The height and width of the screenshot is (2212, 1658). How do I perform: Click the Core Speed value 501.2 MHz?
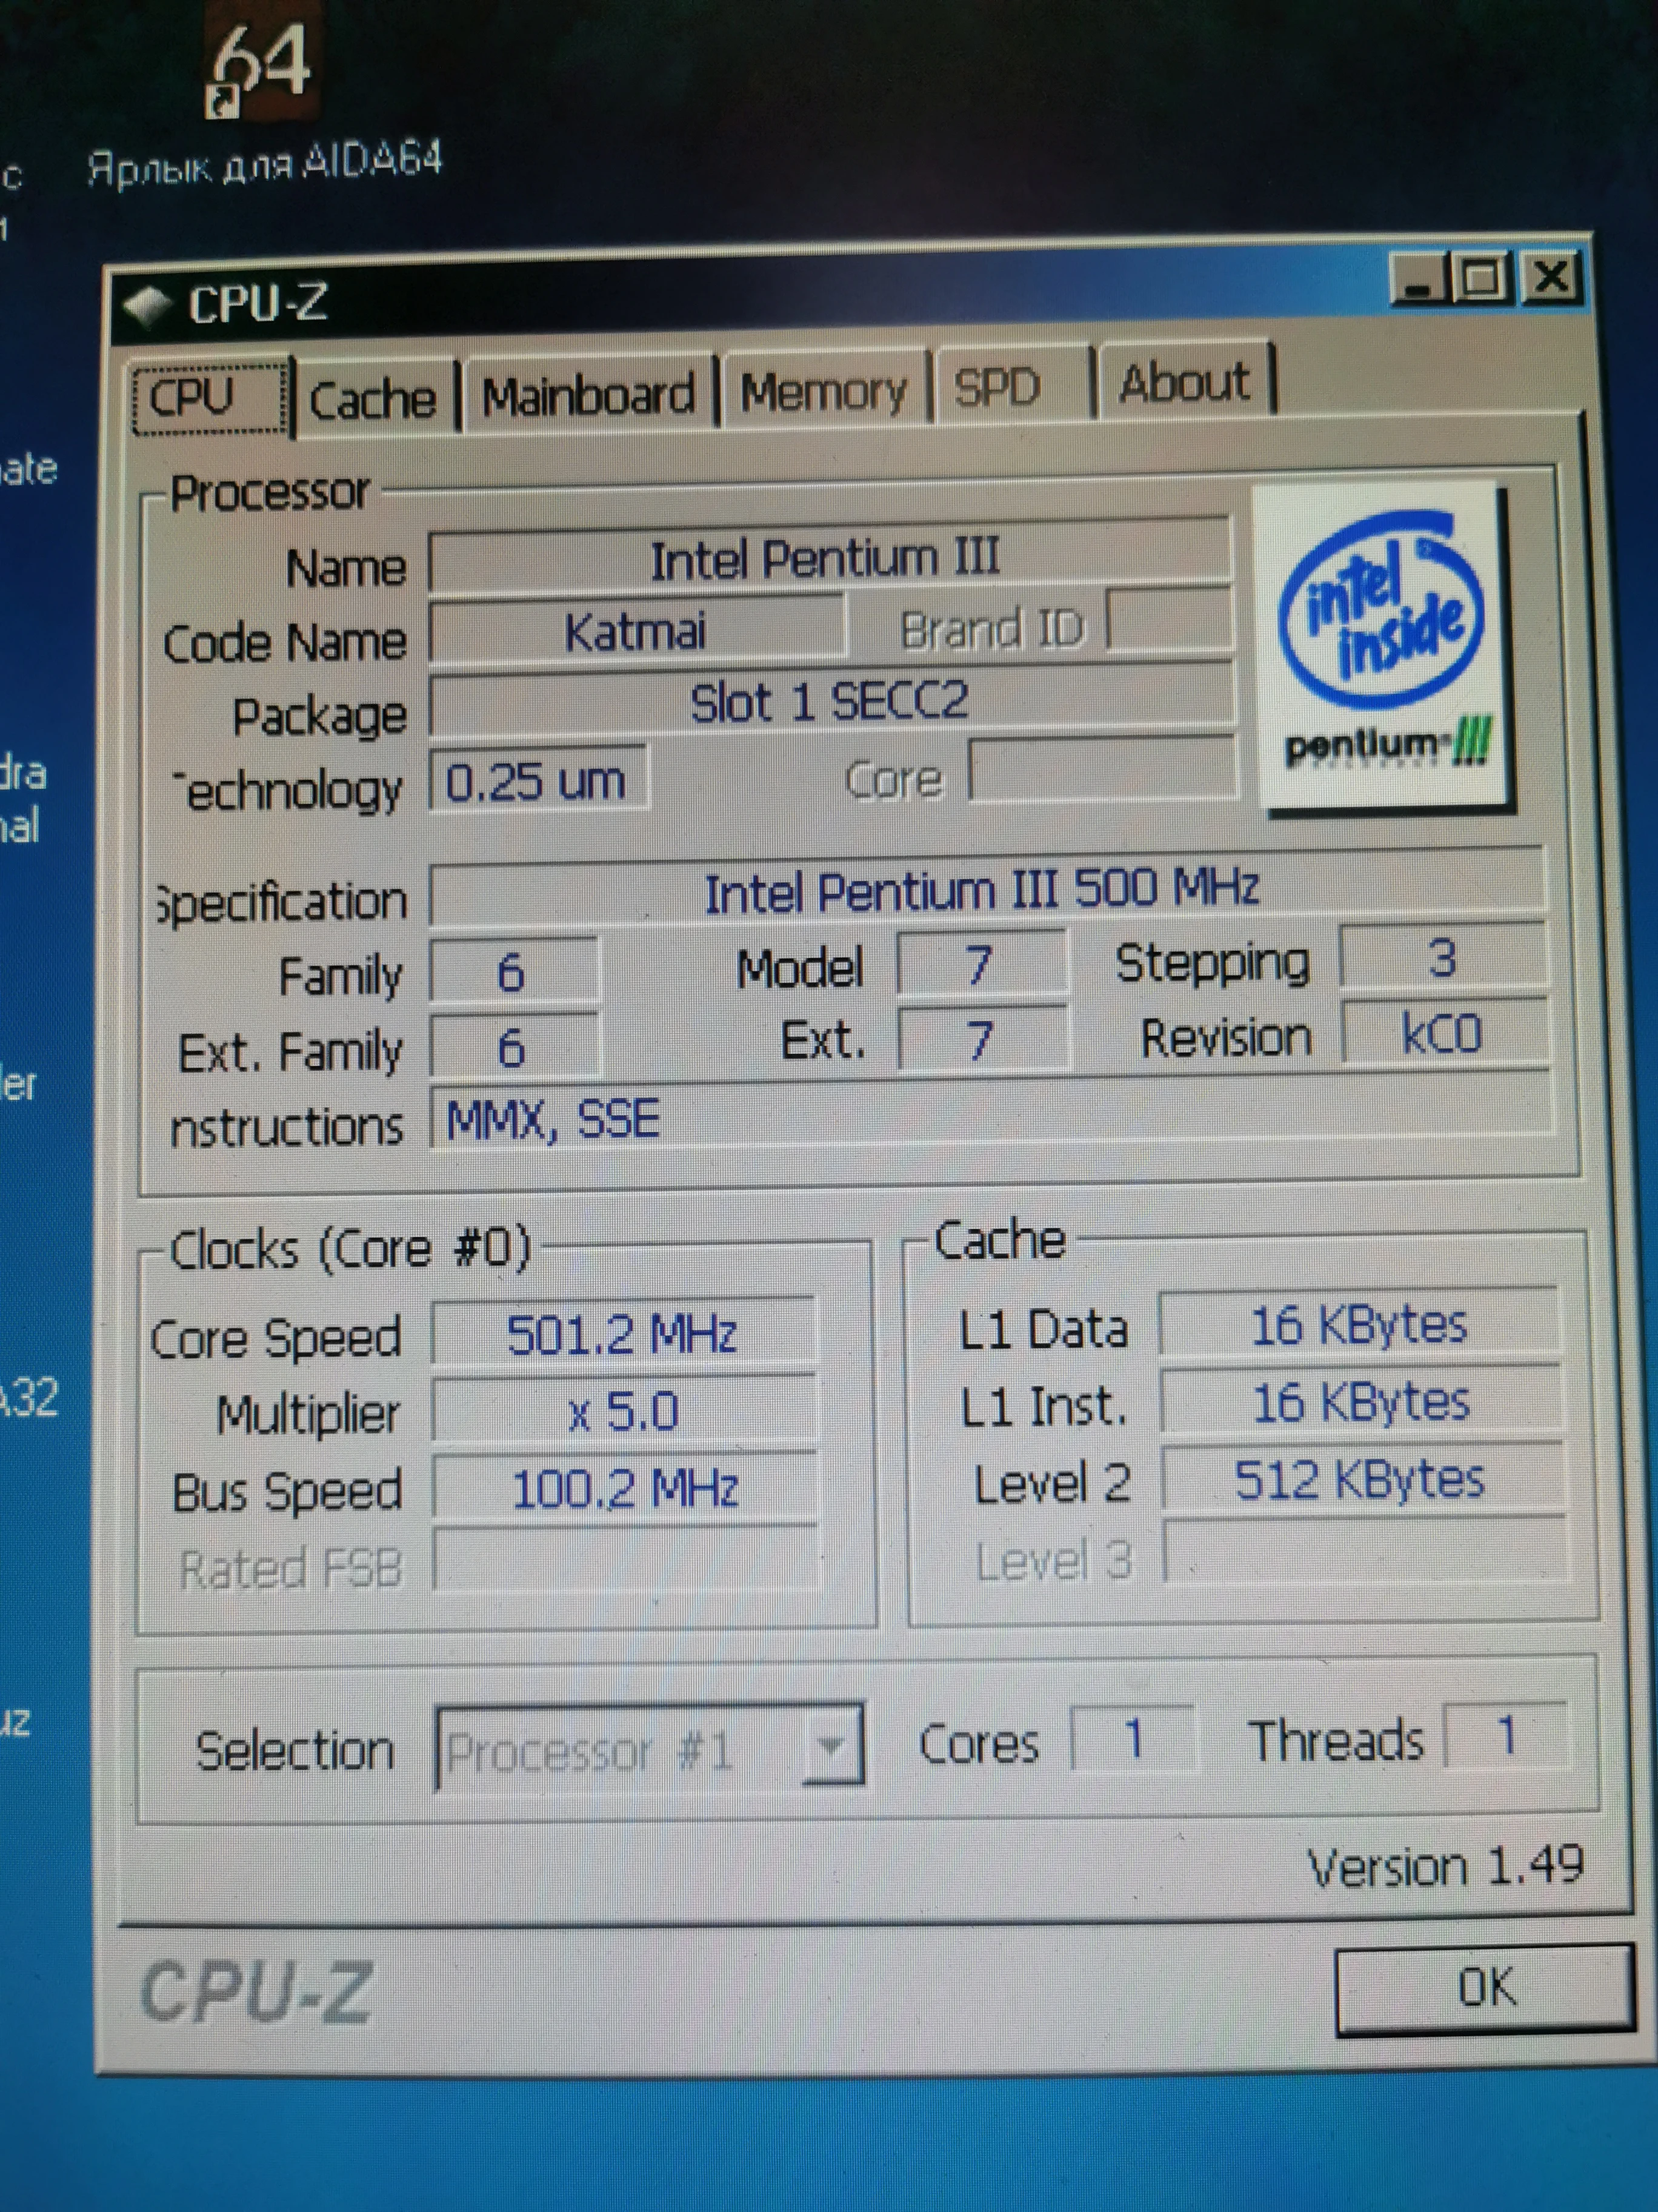click(x=624, y=1334)
